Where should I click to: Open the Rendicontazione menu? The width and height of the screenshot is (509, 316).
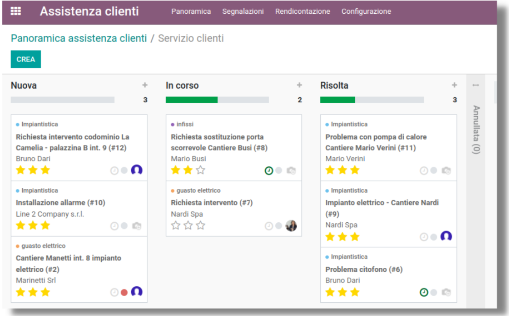point(302,11)
